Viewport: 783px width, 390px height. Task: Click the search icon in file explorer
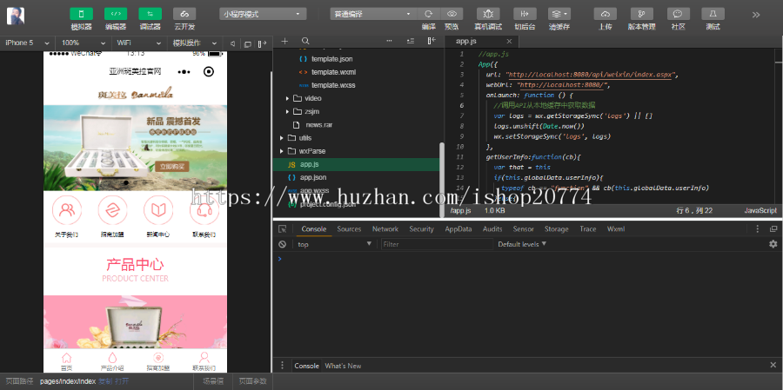tap(305, 42)
